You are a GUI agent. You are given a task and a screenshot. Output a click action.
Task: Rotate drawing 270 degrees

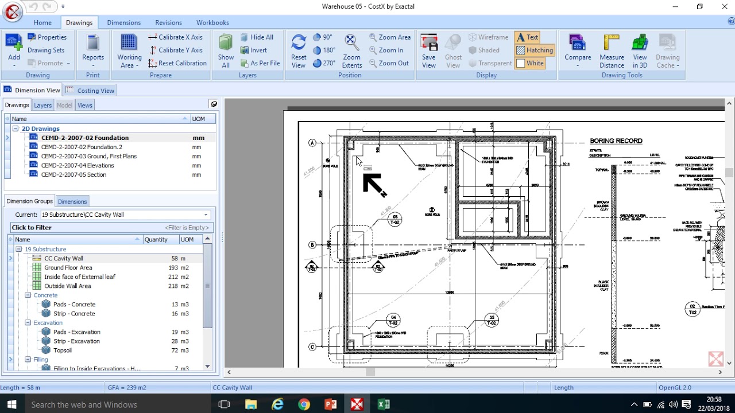(x=324, y=63)
